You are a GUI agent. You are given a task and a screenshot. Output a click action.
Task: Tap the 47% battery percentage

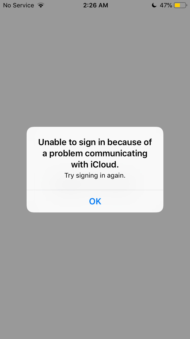[x=166, y=5]
